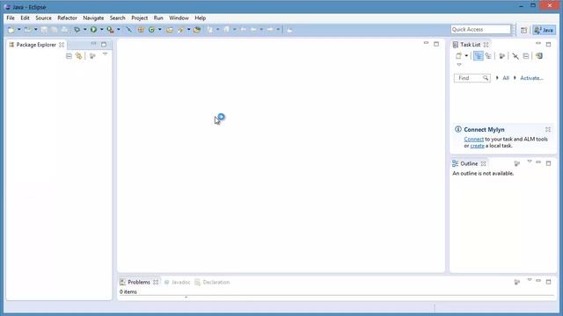Dismiss the Connect Mylyn notice

[x=548, y=129]
